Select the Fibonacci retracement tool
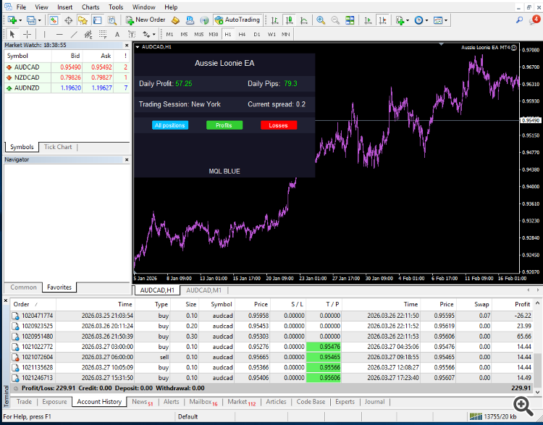Screen dimensions: 543x425 coord(103,34)
